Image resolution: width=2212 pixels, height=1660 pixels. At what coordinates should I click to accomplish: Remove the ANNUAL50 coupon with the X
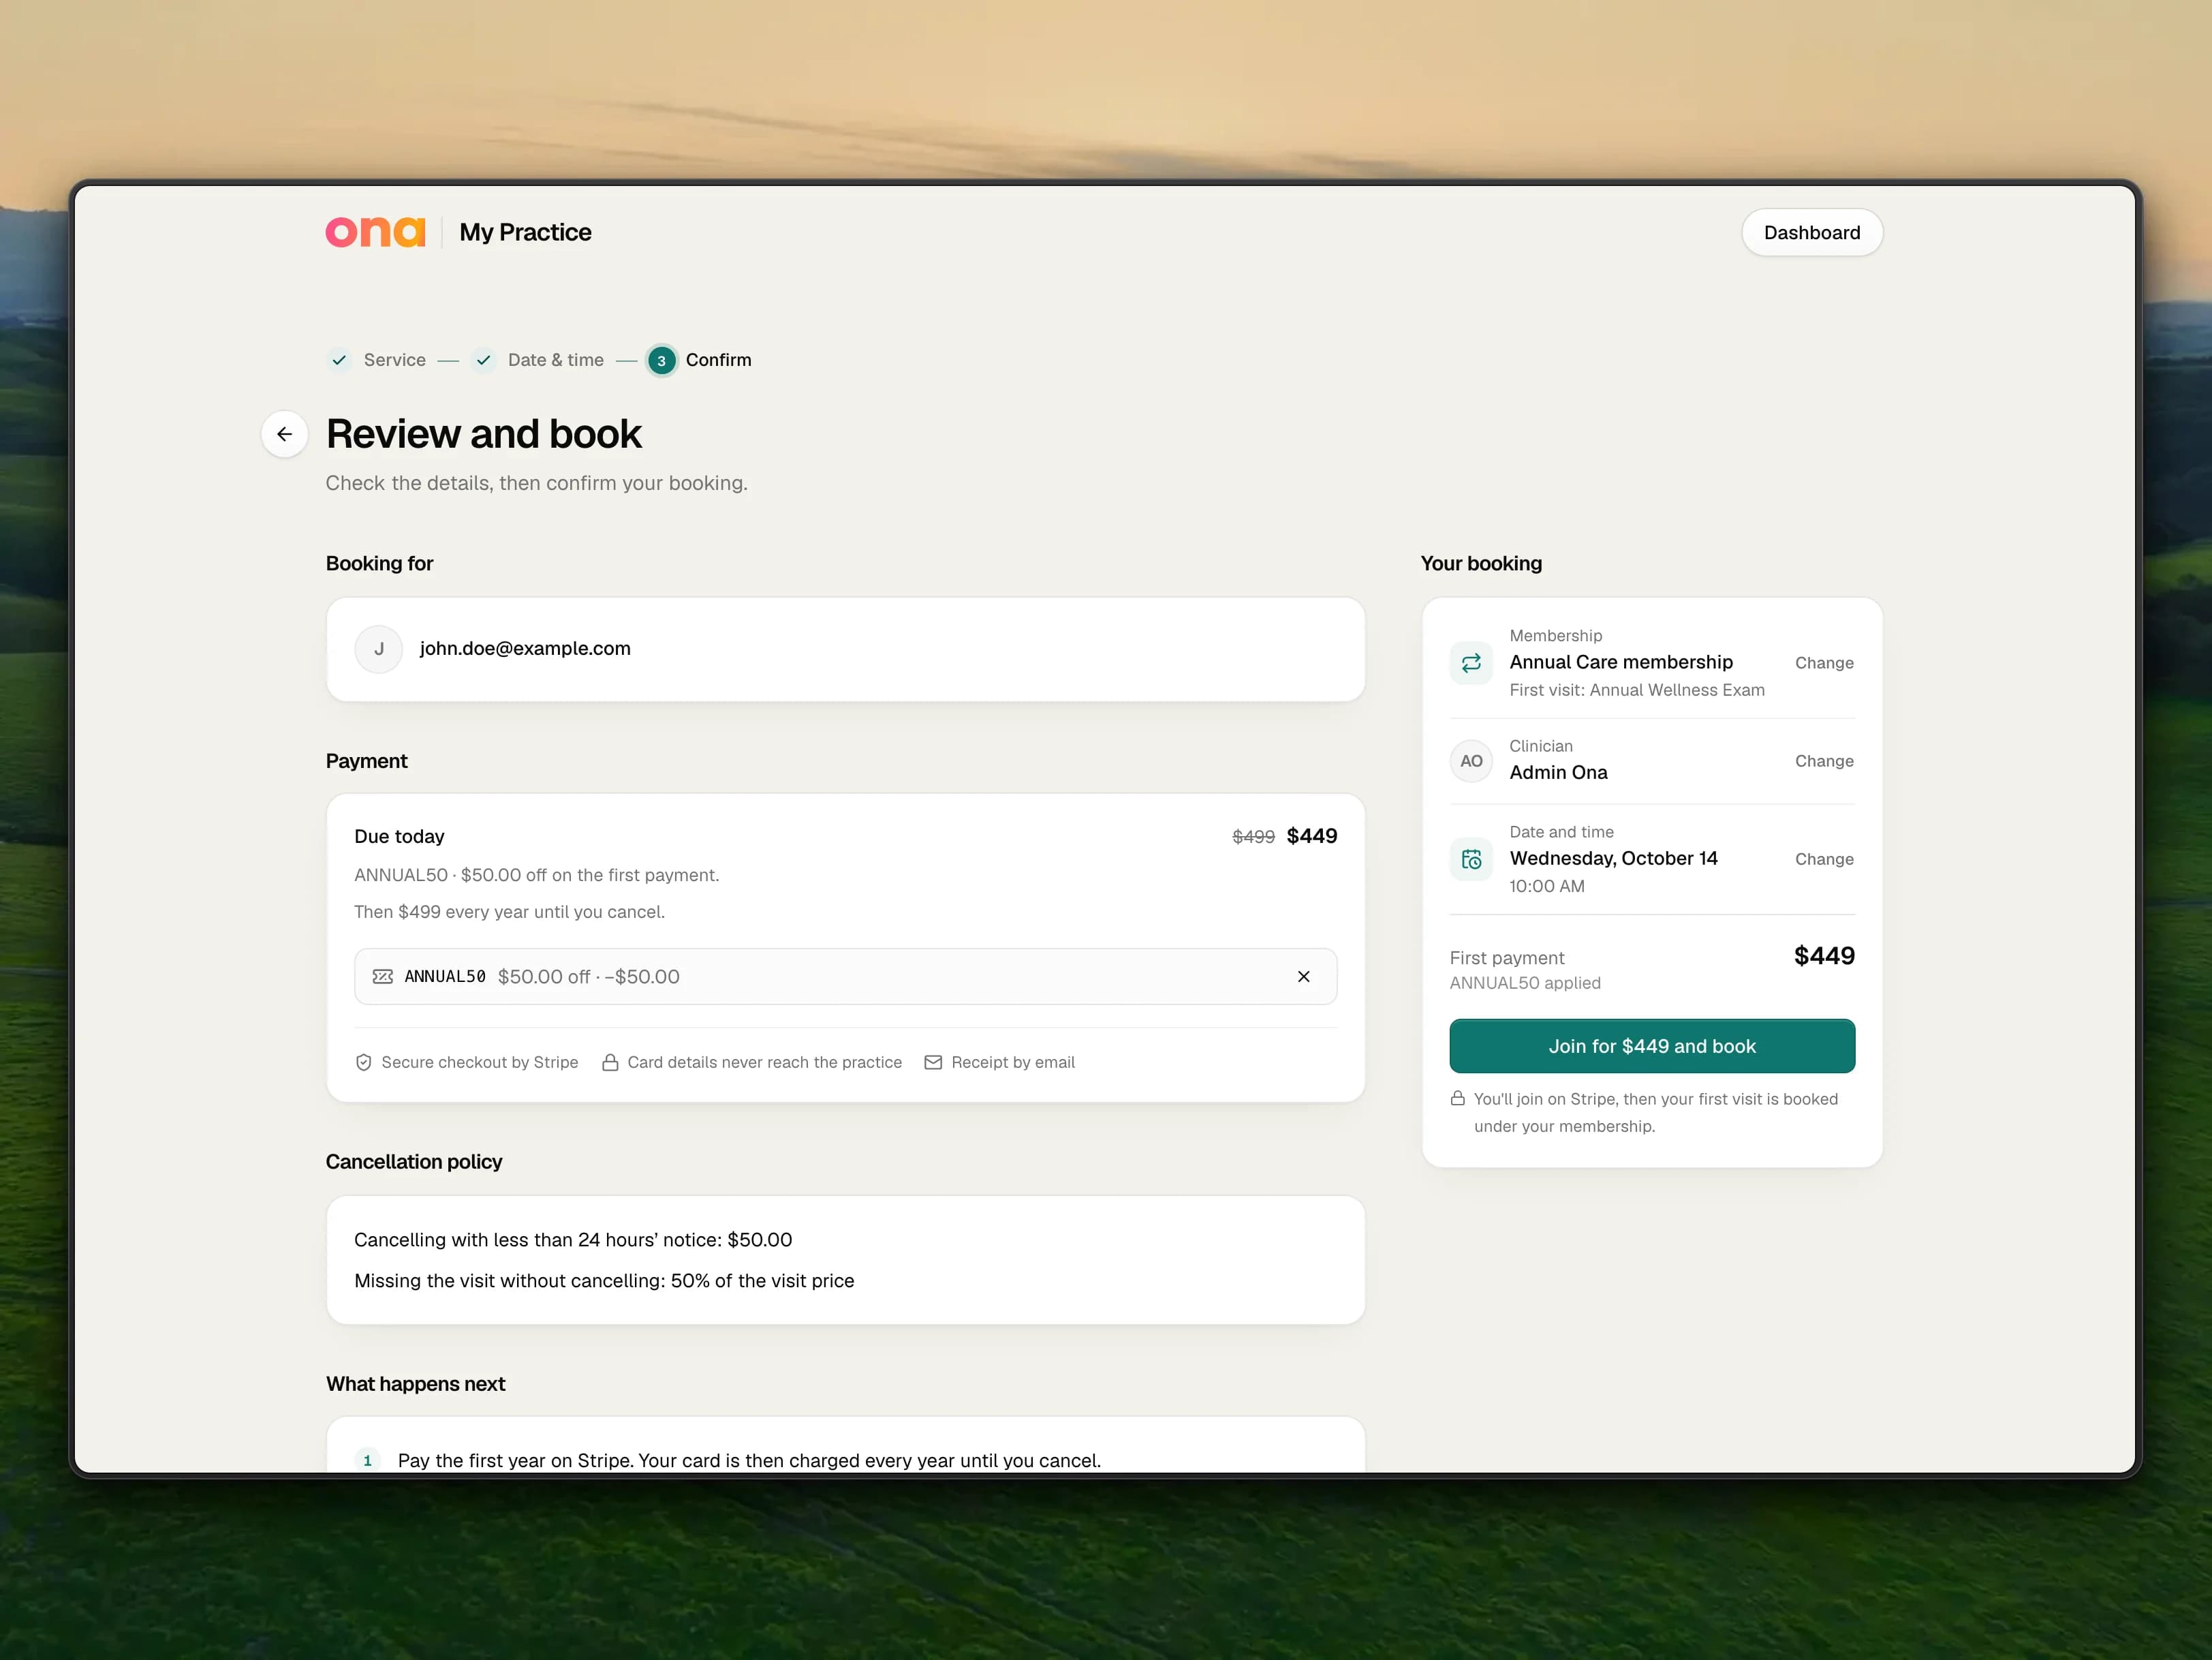click(1303, 976)
